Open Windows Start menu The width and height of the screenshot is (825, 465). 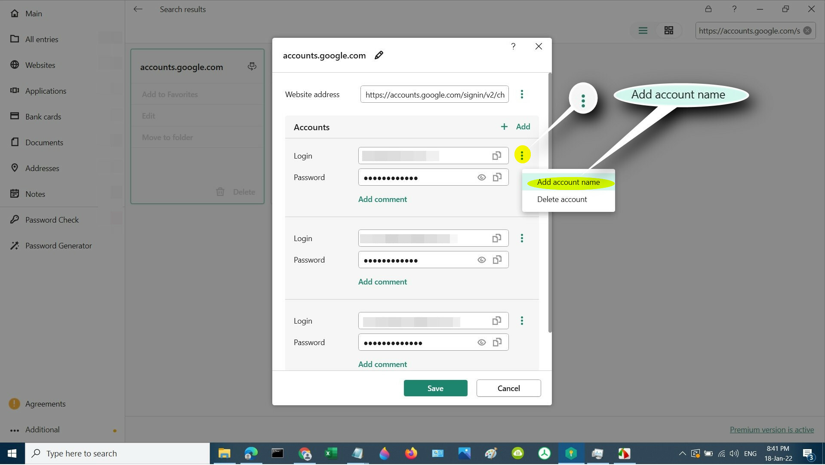12,453
